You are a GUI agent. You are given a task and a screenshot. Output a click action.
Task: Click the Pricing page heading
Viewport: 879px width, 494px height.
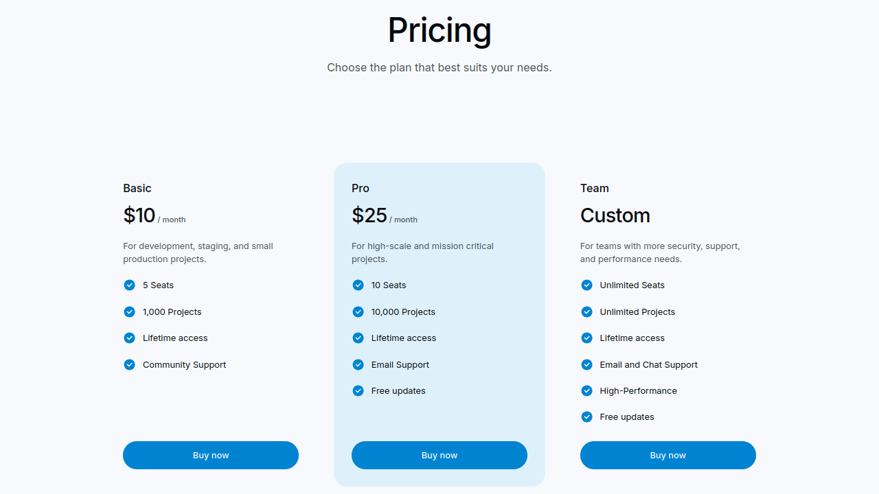point(439,30)
